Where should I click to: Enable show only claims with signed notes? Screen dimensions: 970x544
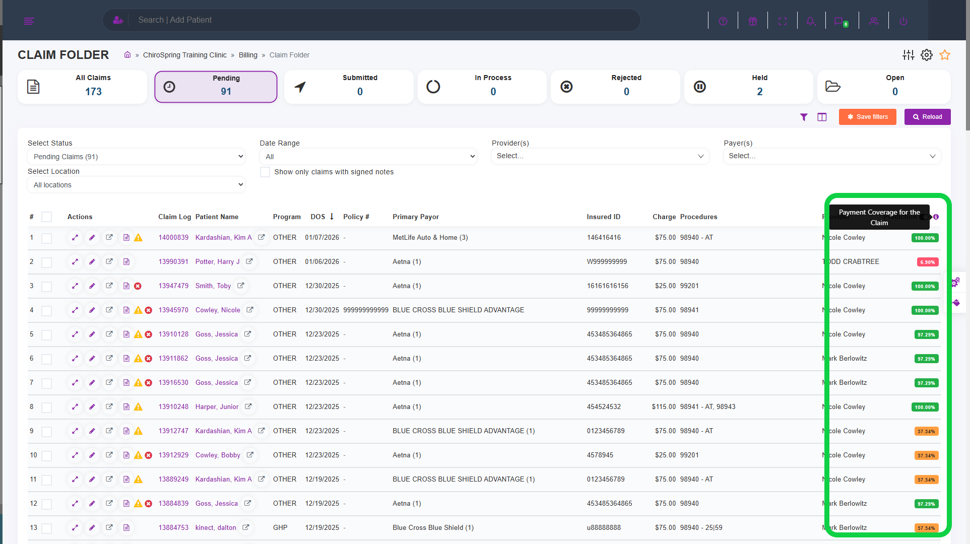click(265, 172)
